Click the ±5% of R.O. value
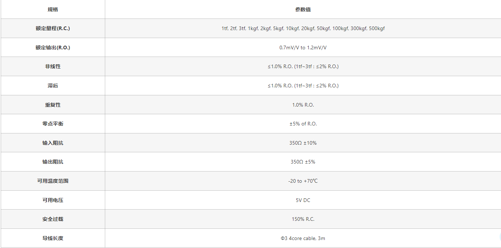This screenshot has width=501, height=248. point(303,124)
